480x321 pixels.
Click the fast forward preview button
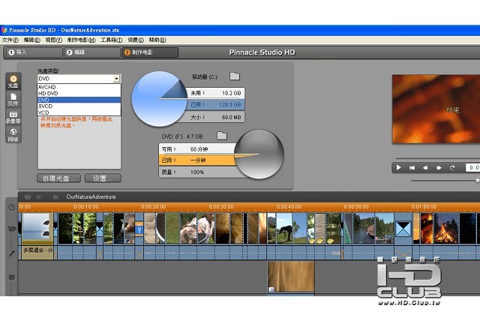click(x=439, y=168)
